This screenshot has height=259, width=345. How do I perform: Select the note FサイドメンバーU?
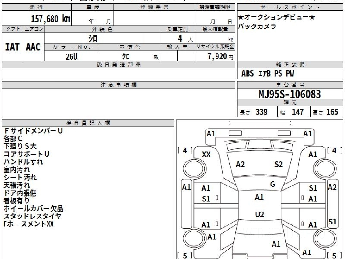33,131
